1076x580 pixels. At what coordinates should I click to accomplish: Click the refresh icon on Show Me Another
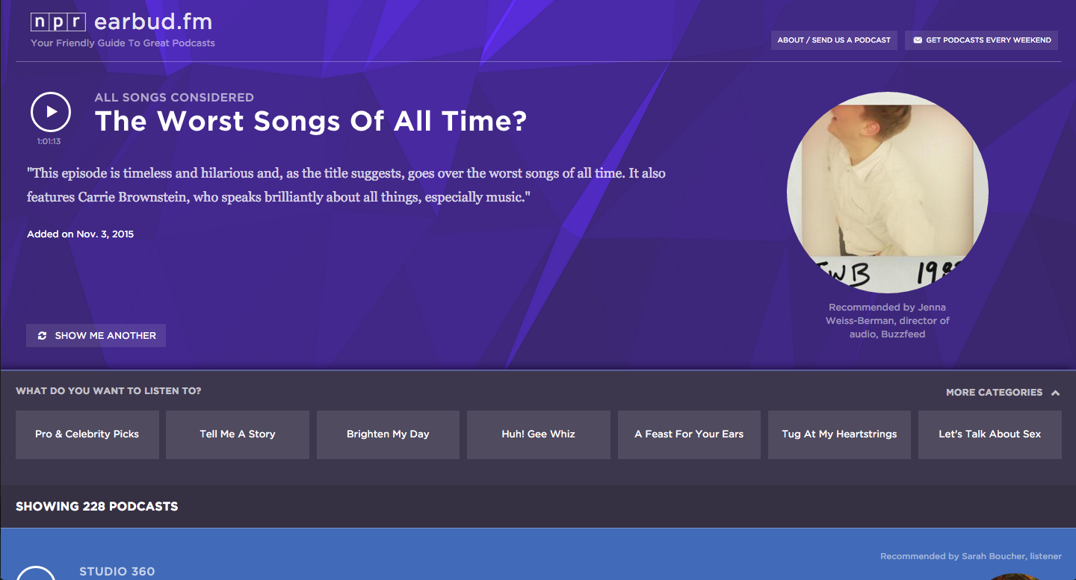43,336
